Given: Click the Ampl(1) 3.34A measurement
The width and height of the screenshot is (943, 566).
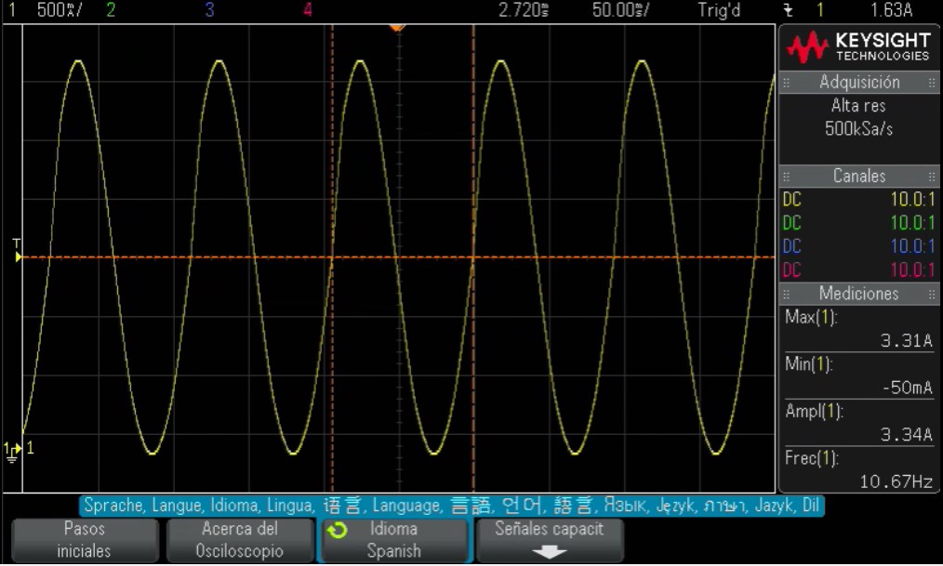Looking at the screenshot, I should (858, 422).
